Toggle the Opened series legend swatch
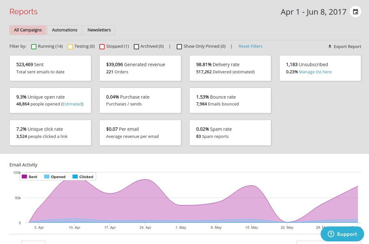 (x=47, y=177)
